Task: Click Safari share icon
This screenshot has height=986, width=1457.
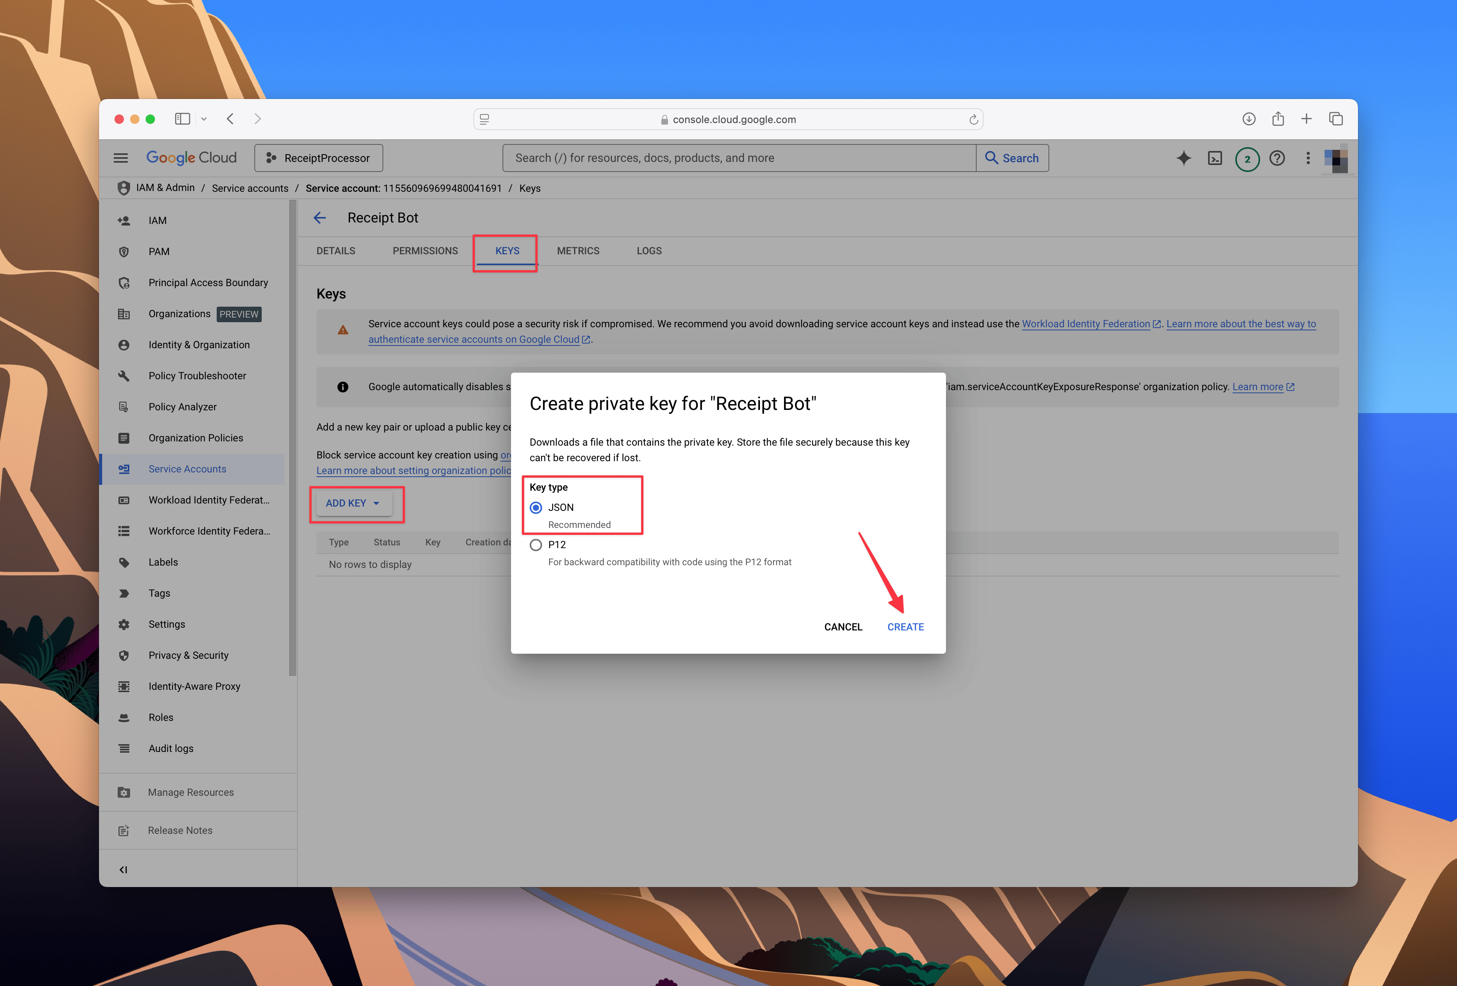Action: pyautogui.click(x=1278, y=118)
